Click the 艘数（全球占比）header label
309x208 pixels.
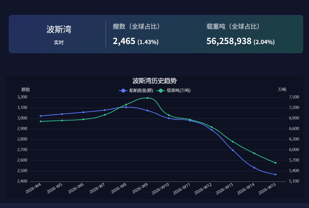click(136, 27)
